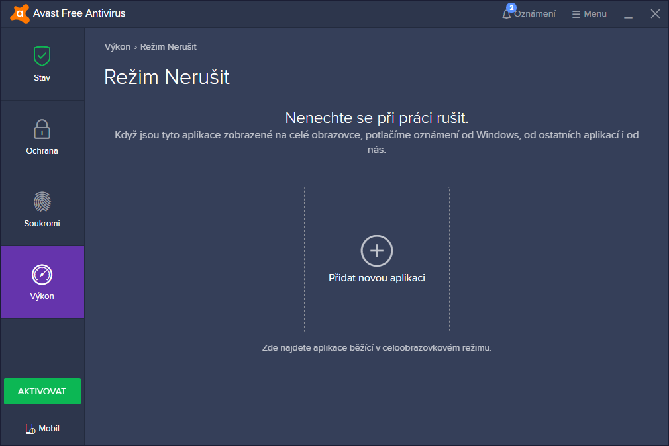Open Ochrana using the padlock icon
Screen dimensions: 669x446
pyautogui.click(x=42, y=129)
